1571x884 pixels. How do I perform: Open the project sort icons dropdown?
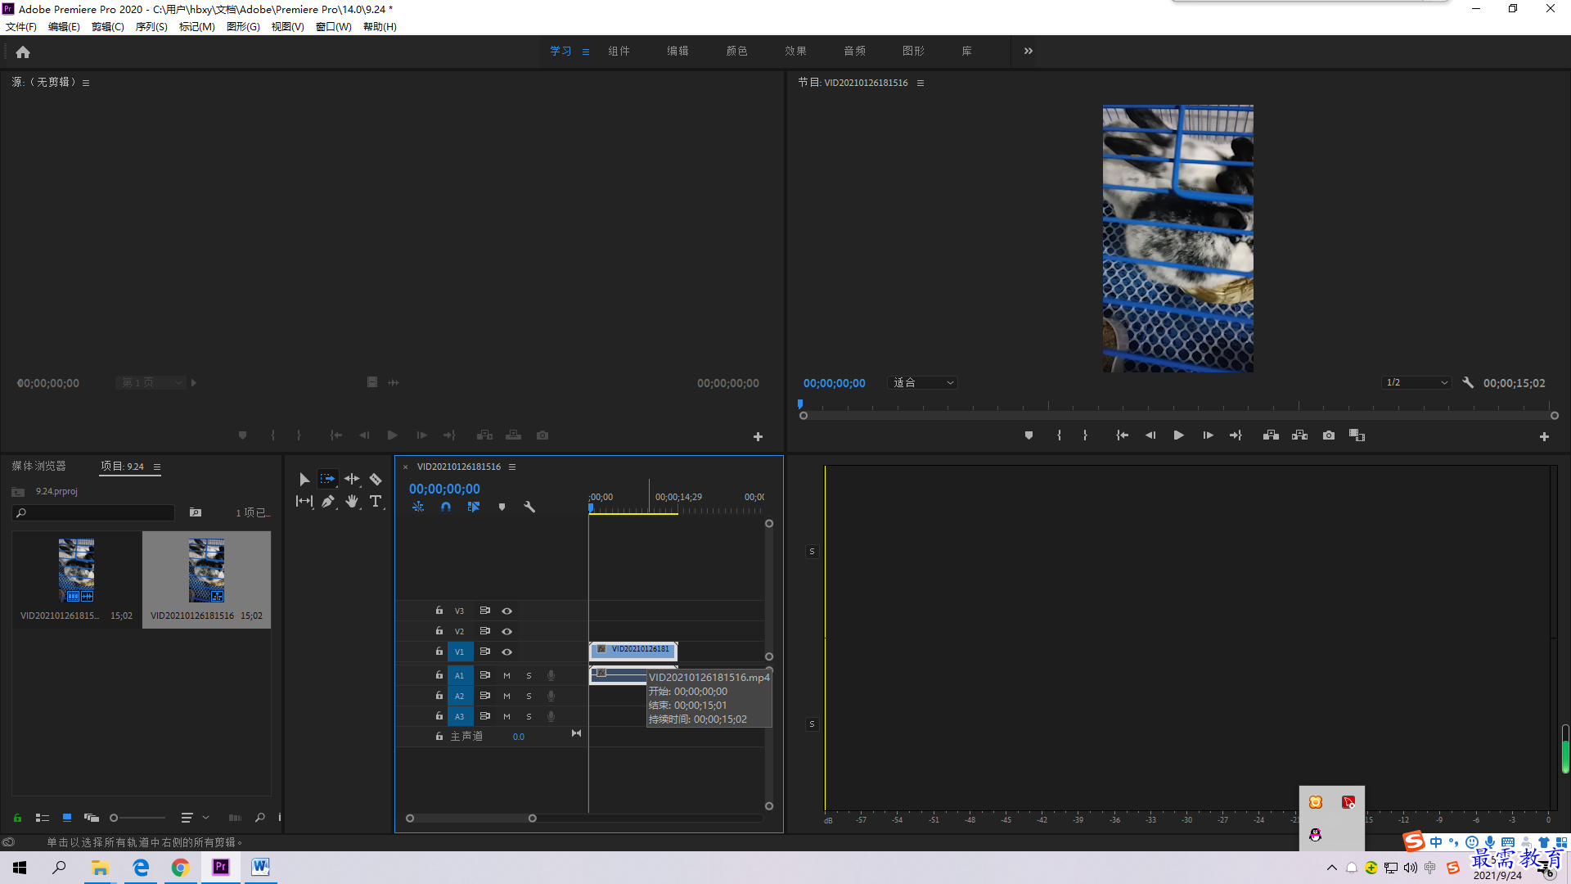195,817
